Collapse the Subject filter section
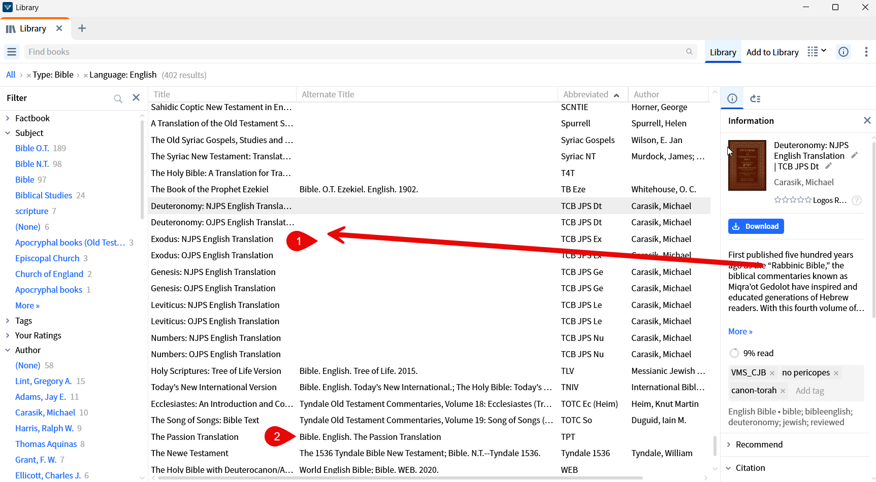 coord(8,133)
